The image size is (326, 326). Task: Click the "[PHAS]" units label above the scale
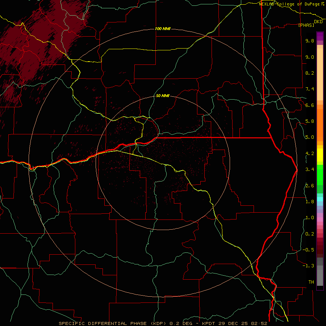coord(306,25)
